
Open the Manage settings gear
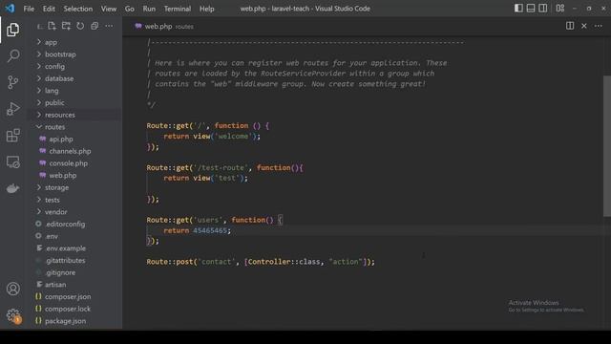point(12,315)
